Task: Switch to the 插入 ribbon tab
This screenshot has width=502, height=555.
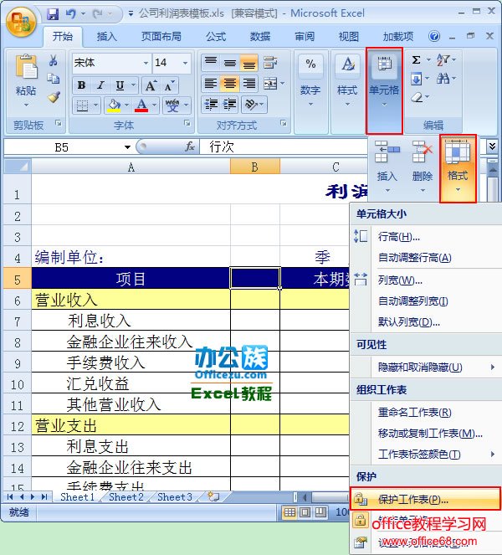Action: click(106, 37)
